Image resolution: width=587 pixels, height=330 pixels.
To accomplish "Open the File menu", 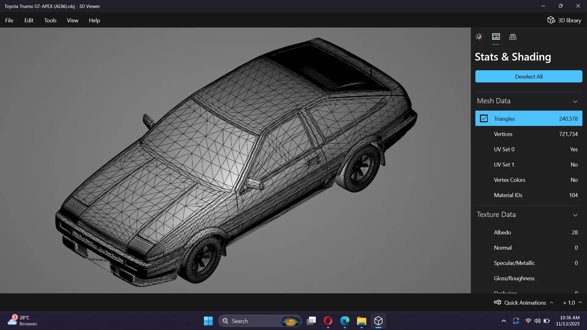I will (x=9, y=20).
